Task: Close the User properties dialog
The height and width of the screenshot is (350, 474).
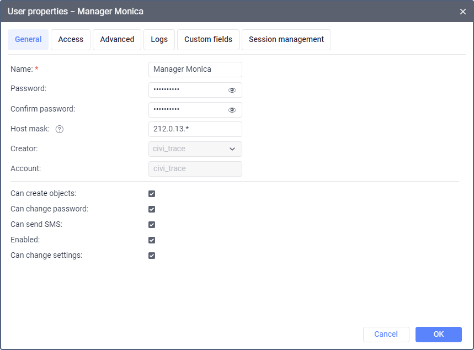Action: (463, 11)
